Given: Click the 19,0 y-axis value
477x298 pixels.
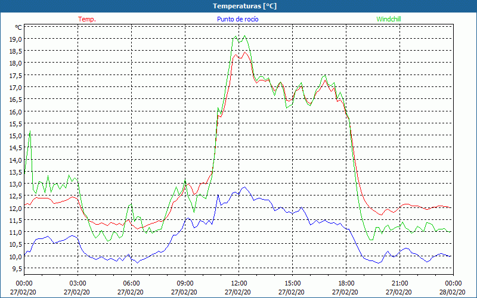Looking at the screenshot, I should [16, 39].
